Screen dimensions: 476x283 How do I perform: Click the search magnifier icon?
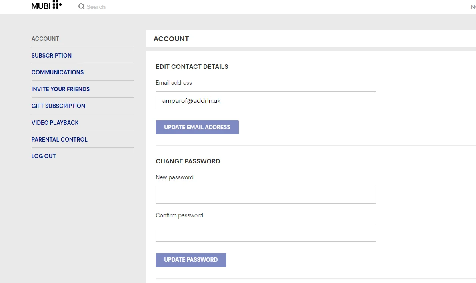coord(81,6)
